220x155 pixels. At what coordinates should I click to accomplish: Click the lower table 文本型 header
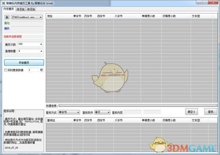(x=199, y=120)
